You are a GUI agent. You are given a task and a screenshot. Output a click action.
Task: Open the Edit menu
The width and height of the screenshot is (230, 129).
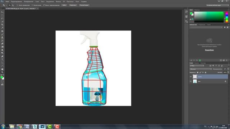pyautogui.click(x=17, y=1)
